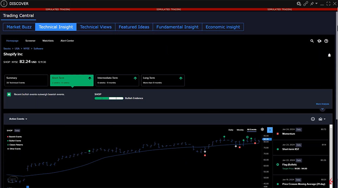Toggle Other Events in chart legend
This screenshot has width=338, height=188.
coord(14,149)
